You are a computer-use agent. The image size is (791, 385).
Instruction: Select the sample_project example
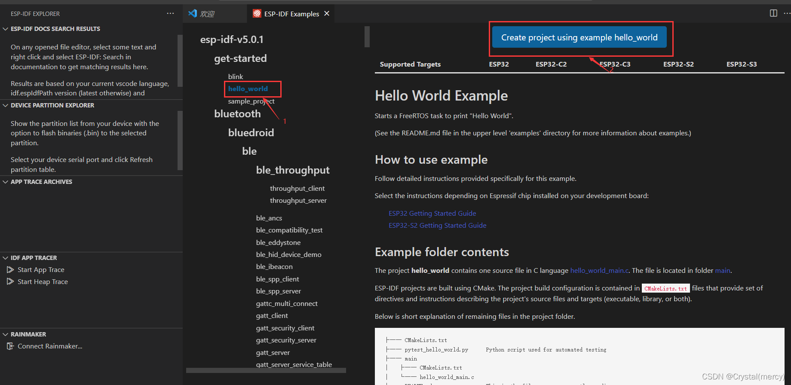click(x=251, y=101)
